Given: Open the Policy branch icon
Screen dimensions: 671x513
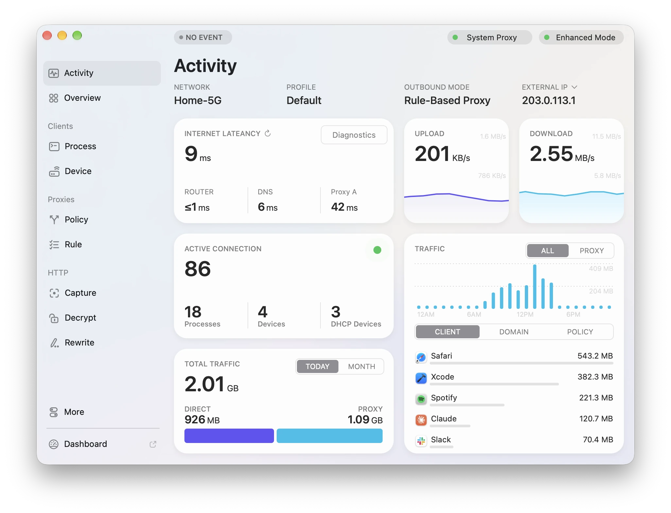Looking at the screenshot, I should point(54,220).
